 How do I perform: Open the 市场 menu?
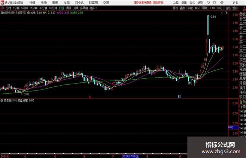[x=44, y=3]
